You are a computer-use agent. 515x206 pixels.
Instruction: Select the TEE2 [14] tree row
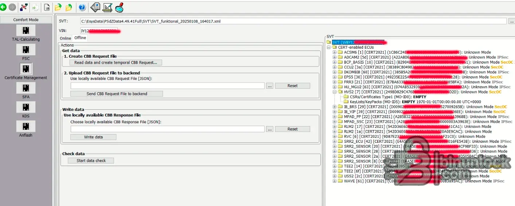pyautogui.click(x=420, y=166)
